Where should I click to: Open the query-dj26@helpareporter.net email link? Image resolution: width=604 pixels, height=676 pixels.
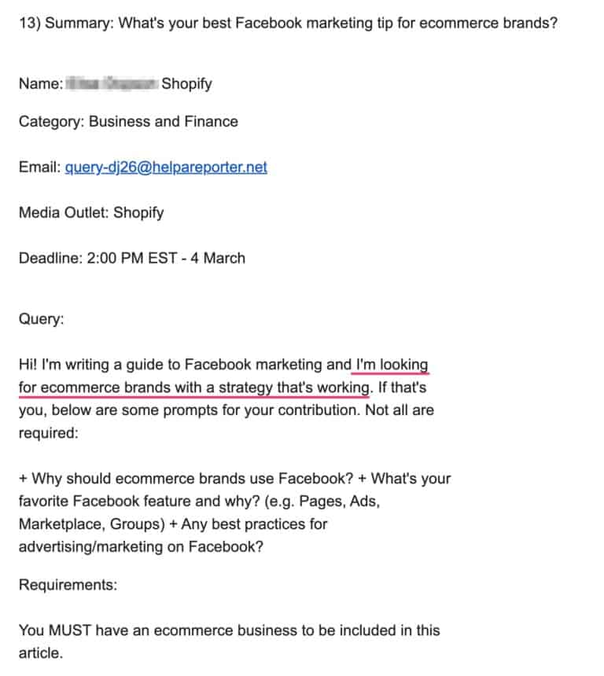[166, 167]
